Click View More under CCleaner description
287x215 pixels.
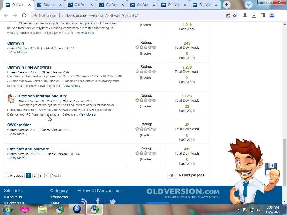(85, 33)
